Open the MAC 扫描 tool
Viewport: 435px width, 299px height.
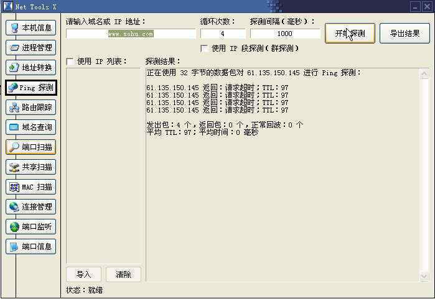tap(31, 187)
